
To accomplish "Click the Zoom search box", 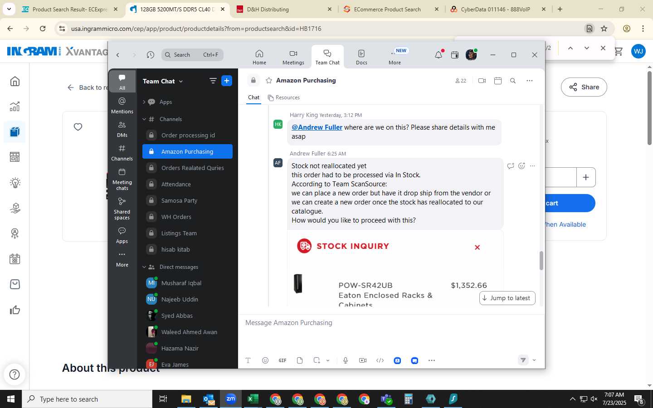I will [193, 55].
